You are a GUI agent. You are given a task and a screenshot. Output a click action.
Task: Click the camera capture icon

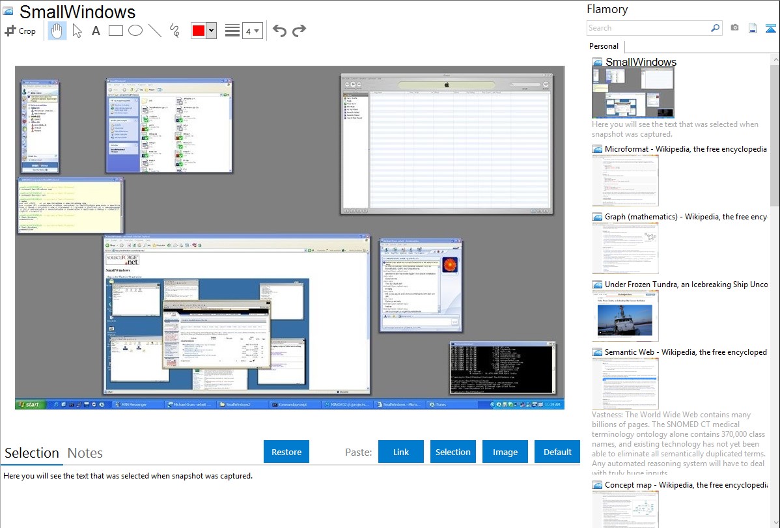[x=734, y=28]
